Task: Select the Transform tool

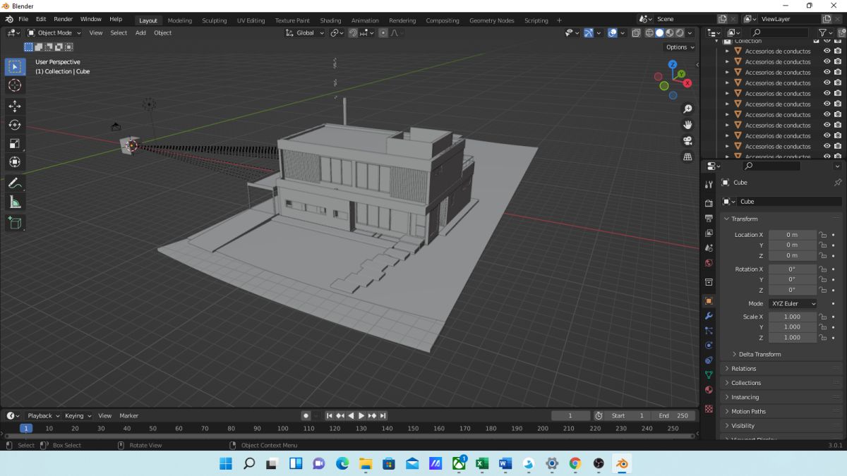Action: point(15,162)
